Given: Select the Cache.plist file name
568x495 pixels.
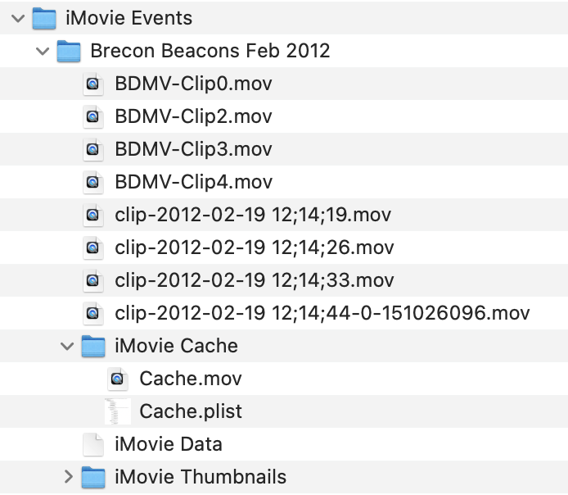Looking at the screenshot, I should (191, 411).
